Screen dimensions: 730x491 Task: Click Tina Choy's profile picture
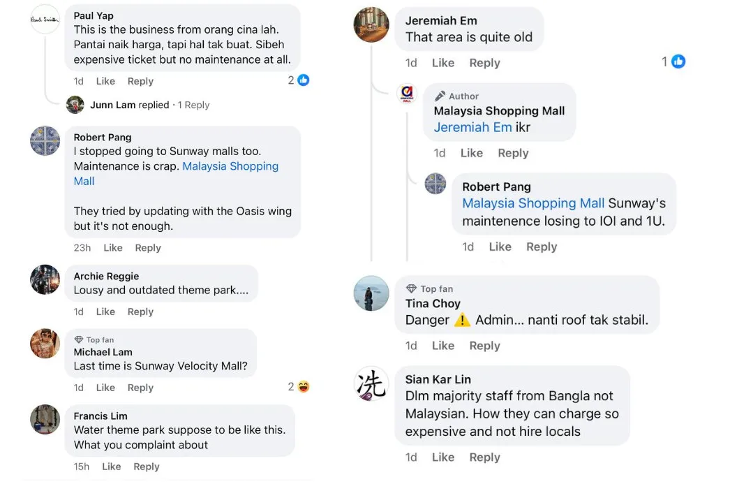tap(371, 293)
